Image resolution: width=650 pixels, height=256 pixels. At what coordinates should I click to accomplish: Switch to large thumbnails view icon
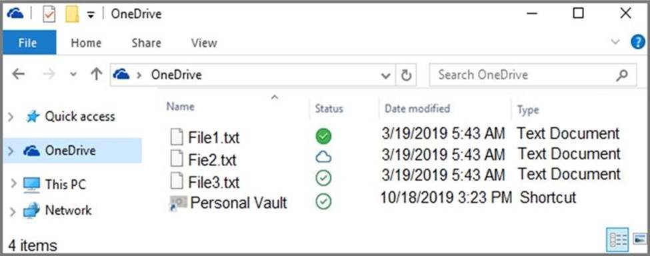pyautogui.click(x=639, y=239)
